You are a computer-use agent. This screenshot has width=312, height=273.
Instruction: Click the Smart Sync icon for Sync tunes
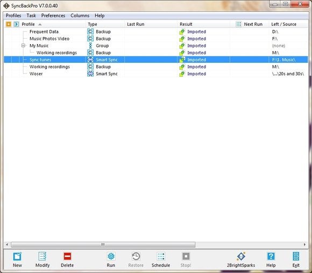[90, 60]
